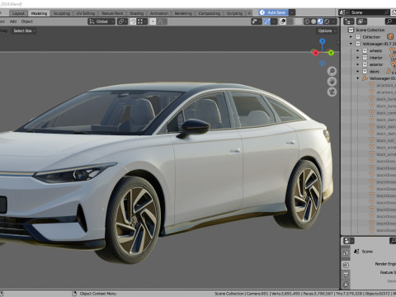
Task: Click the green Y axis on gizmo
Action: point(331,53)
